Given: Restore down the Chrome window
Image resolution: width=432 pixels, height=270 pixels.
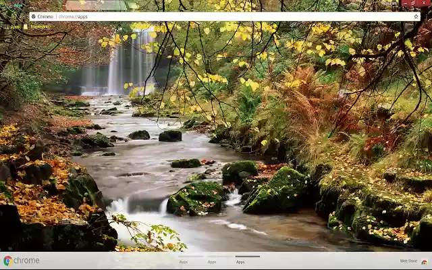Looking at the screenshot, I should pos(414,3).
